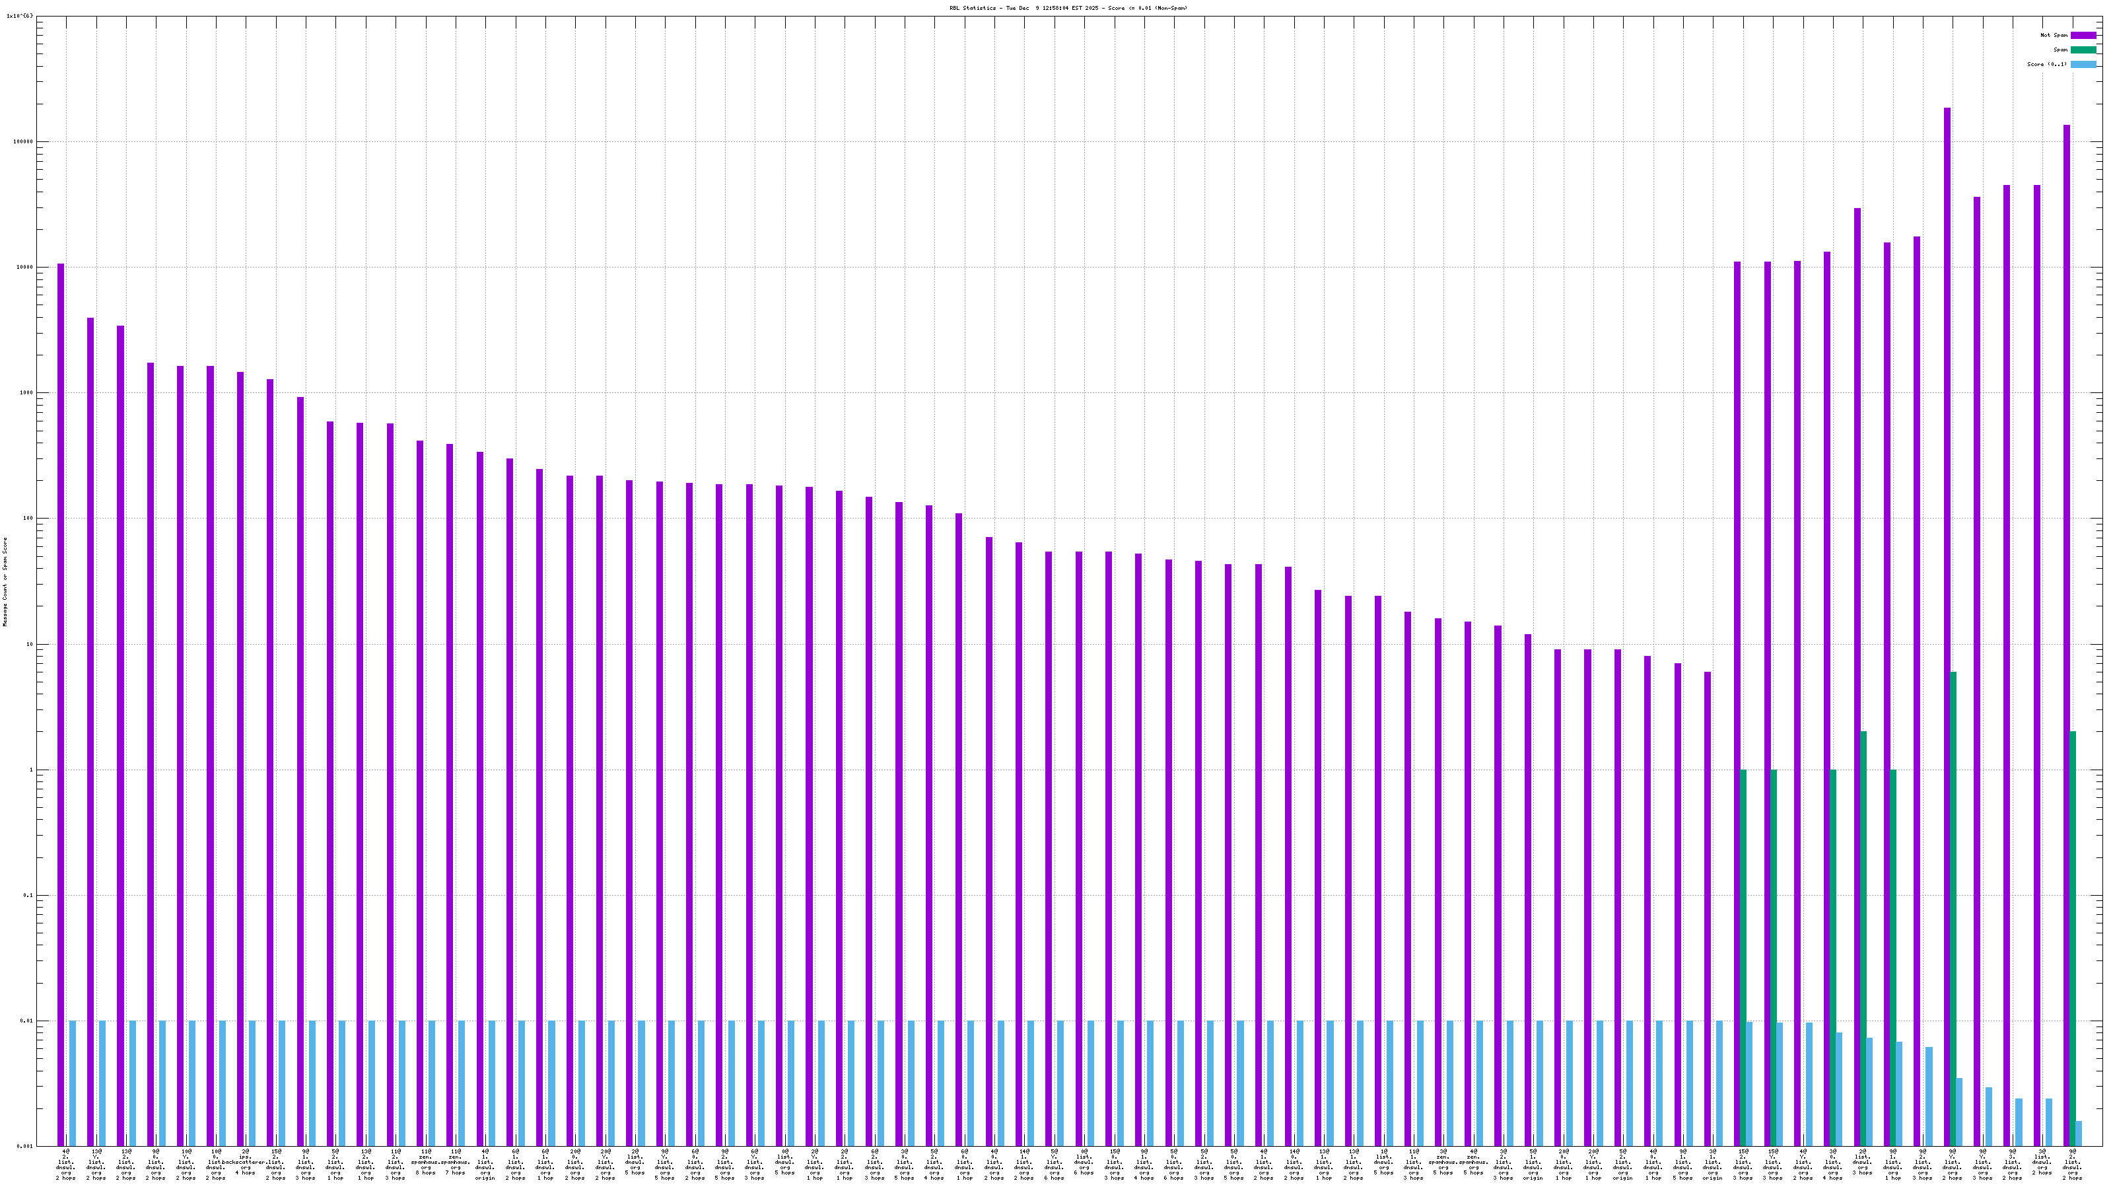Click the tallest green Spam bar
The image size is (2113, 1189).
pyautogui.click(x=1953, y=902)
